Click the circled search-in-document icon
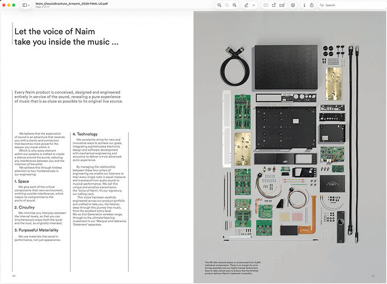 coord(293,5)
